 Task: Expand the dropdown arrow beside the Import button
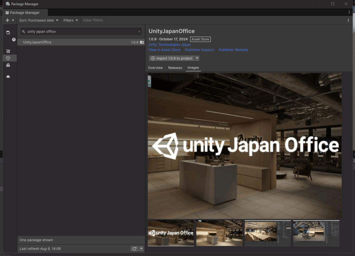[x=197, y=58]
